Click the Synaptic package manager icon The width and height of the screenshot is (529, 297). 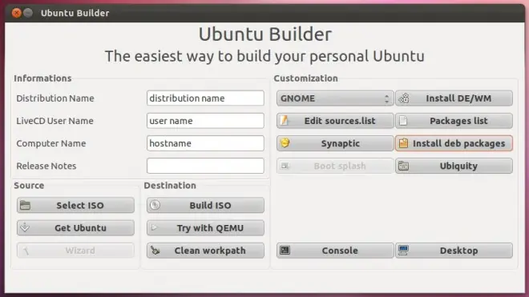(x=285, y=143)
